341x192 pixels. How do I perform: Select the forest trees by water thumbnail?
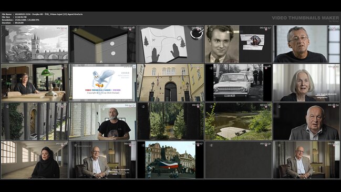pos(170,122)
